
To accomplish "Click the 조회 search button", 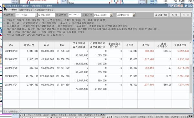I will [174, 15].
